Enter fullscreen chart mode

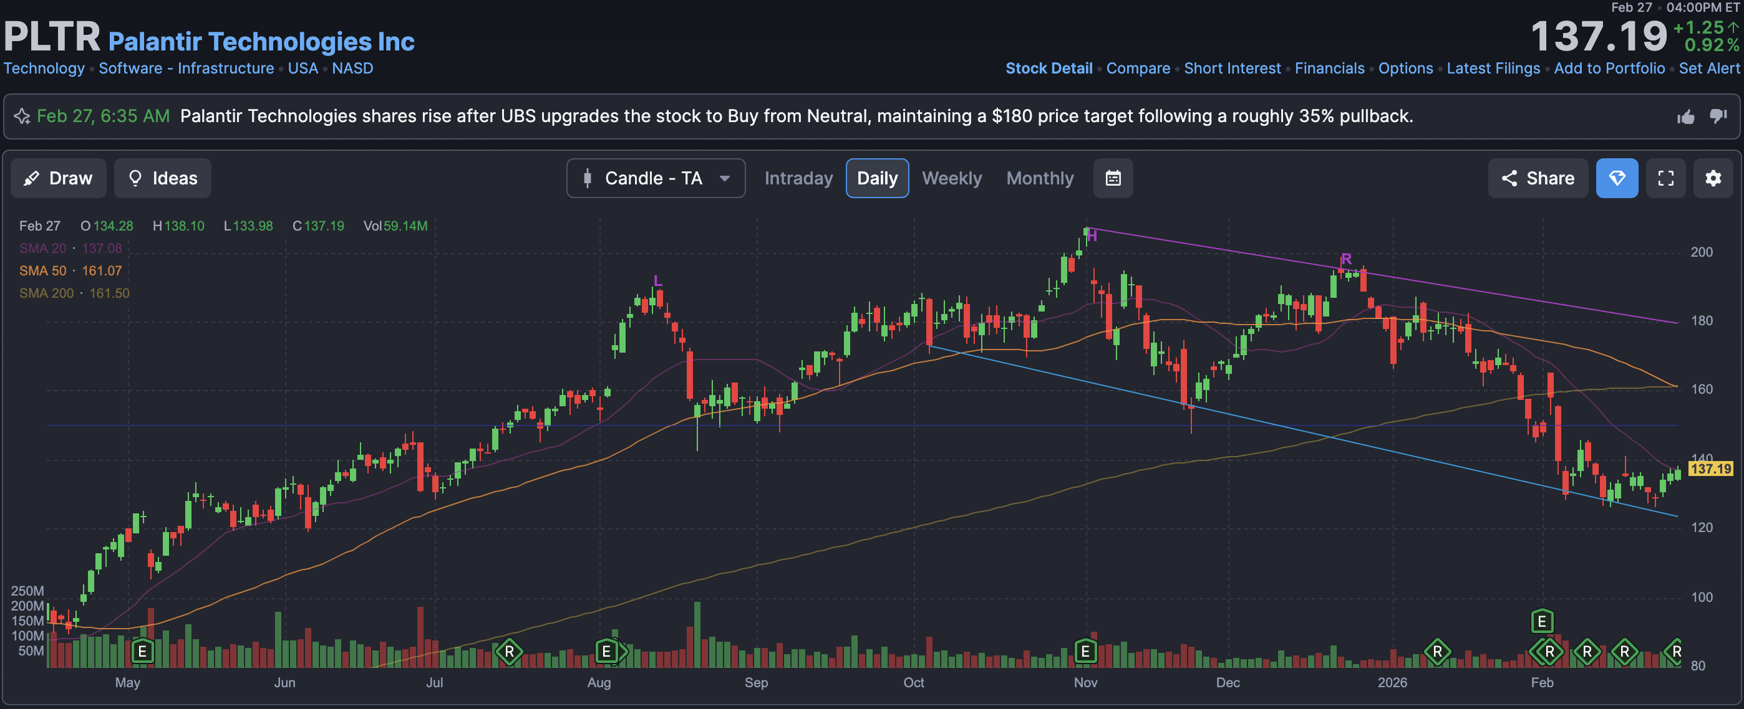pos(1665,179)
